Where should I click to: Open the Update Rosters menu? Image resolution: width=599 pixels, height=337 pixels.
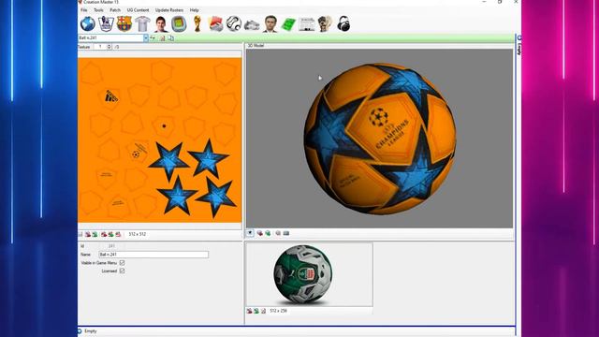[169, 10]
